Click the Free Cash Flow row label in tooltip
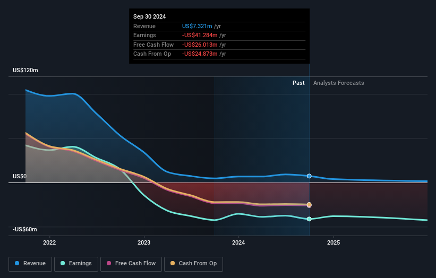The image size is (436, 278). tap(153, 45)
